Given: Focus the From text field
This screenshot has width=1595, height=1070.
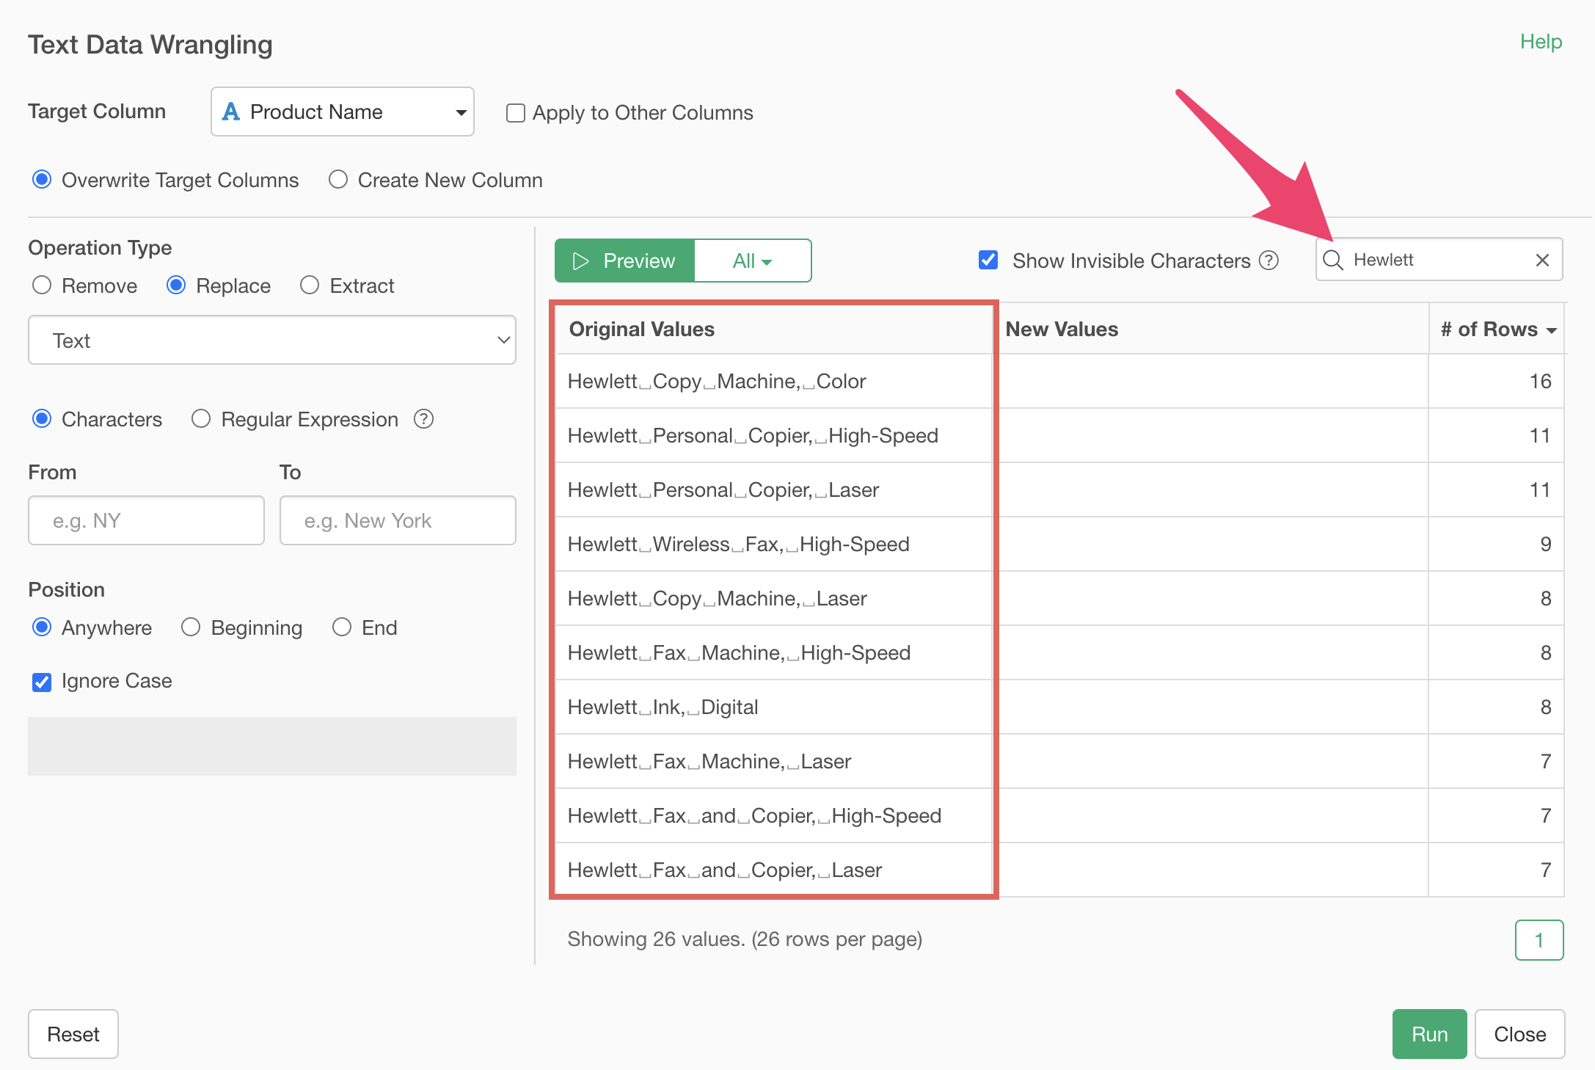Looking at the screenshot, I should click(x=146, y=520).
